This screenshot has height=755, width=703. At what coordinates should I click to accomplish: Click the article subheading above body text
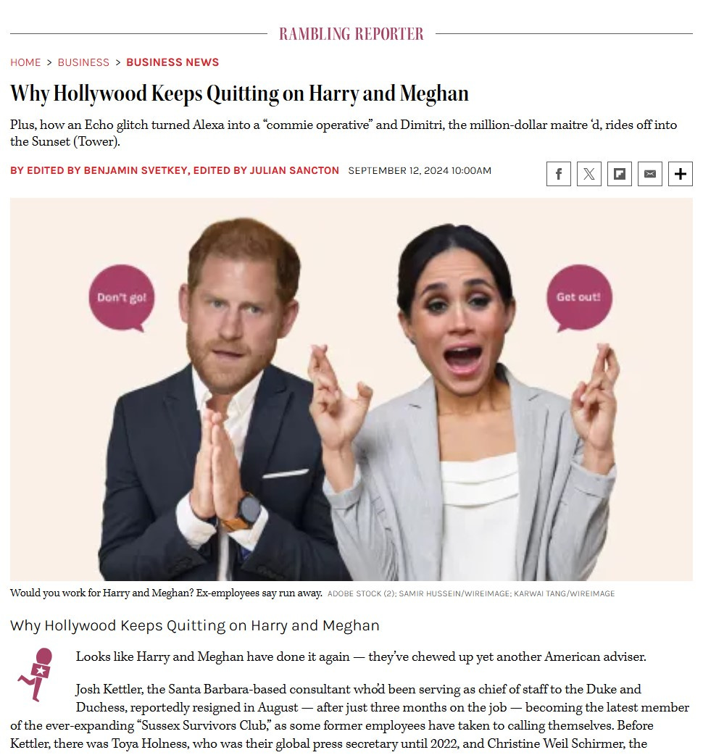coord(194,625)
